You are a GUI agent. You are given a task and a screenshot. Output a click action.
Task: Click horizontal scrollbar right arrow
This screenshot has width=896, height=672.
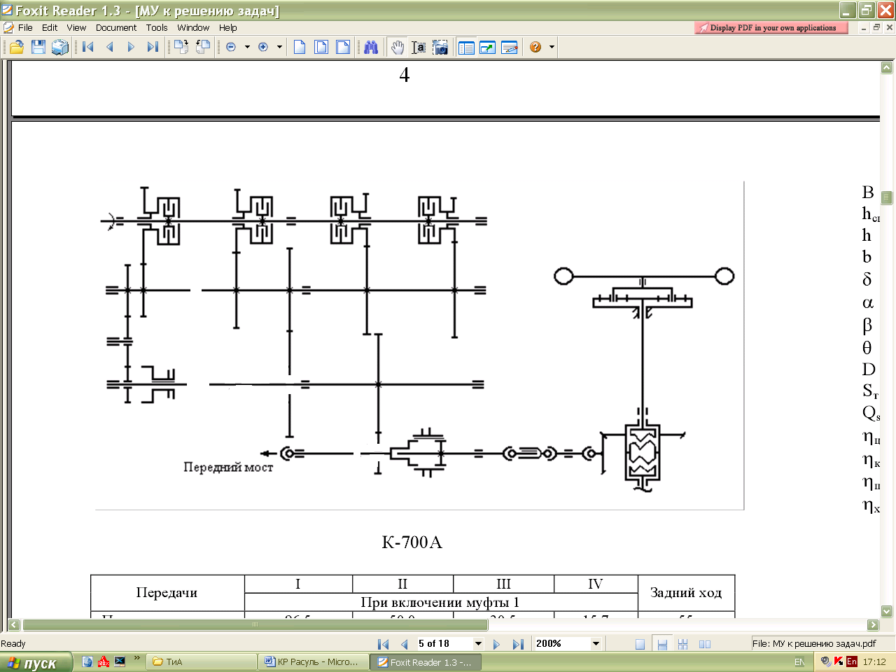(873, 624)
